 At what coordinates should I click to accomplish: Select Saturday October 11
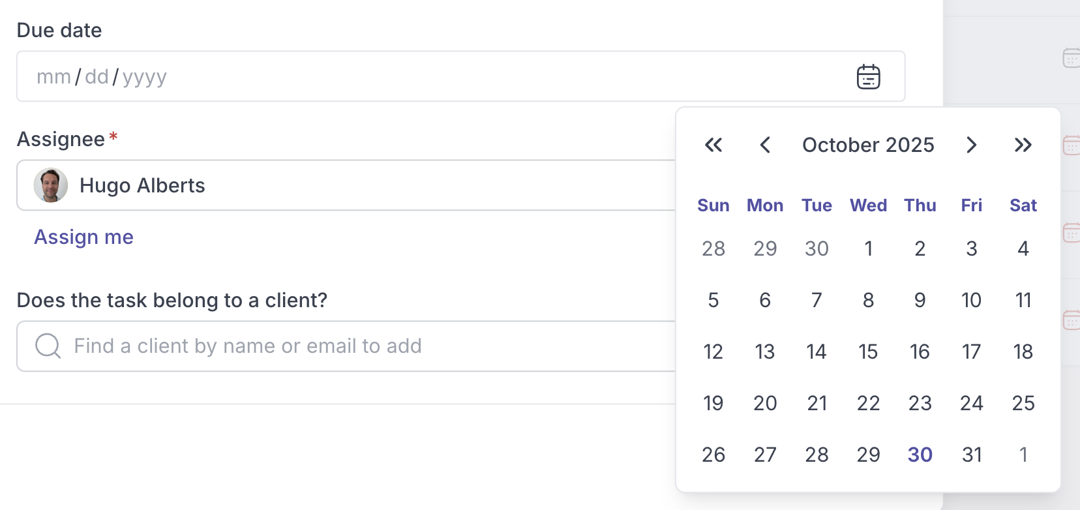pyautogui.click(x=1023, y=300)
